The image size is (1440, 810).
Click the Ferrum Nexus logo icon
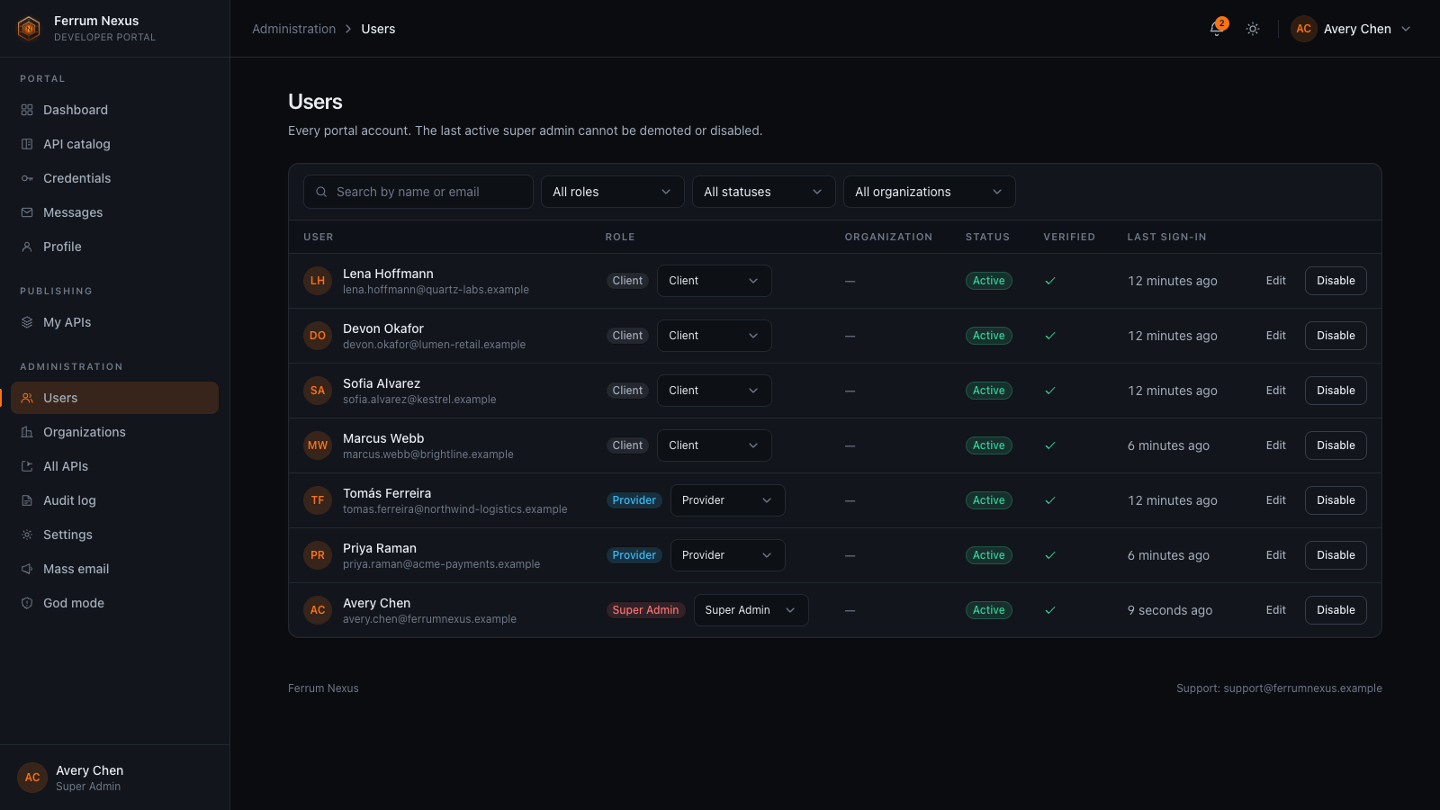click(29, 29)
